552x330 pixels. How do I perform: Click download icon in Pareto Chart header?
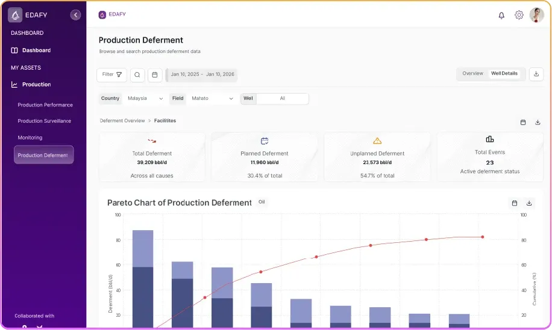point(529,203)
